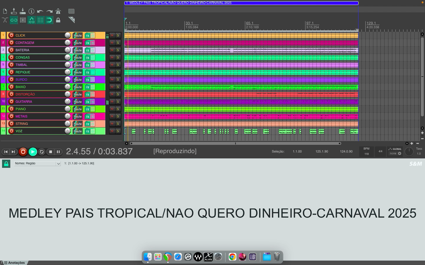
Task: Bypass the FX on the PIANO track
Action: (x=93, y=109)
